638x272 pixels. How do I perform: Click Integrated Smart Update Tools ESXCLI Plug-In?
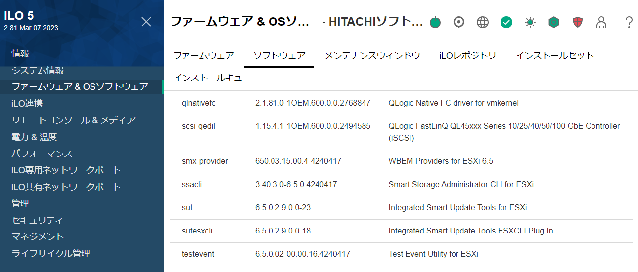pyautogui.click(x=471, y=231)
